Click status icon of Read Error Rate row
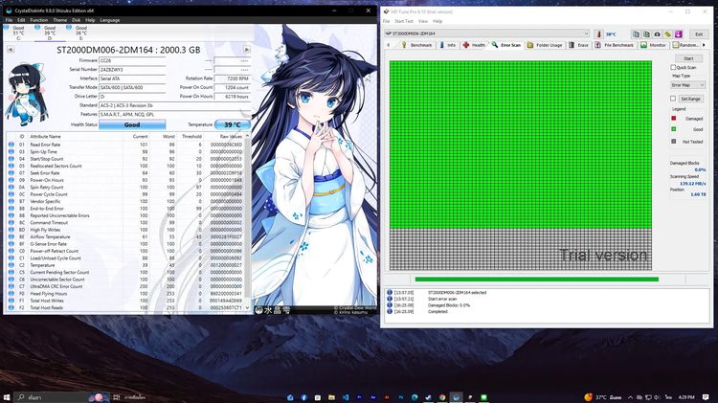Screen dimensions: 718x403 coord(11,145)
